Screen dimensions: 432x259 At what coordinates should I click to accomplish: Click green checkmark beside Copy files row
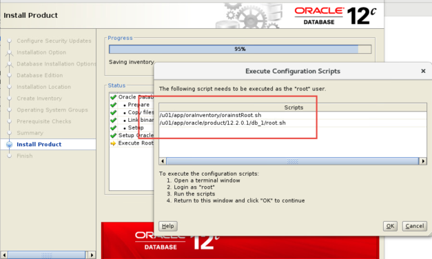click(113, 112)
